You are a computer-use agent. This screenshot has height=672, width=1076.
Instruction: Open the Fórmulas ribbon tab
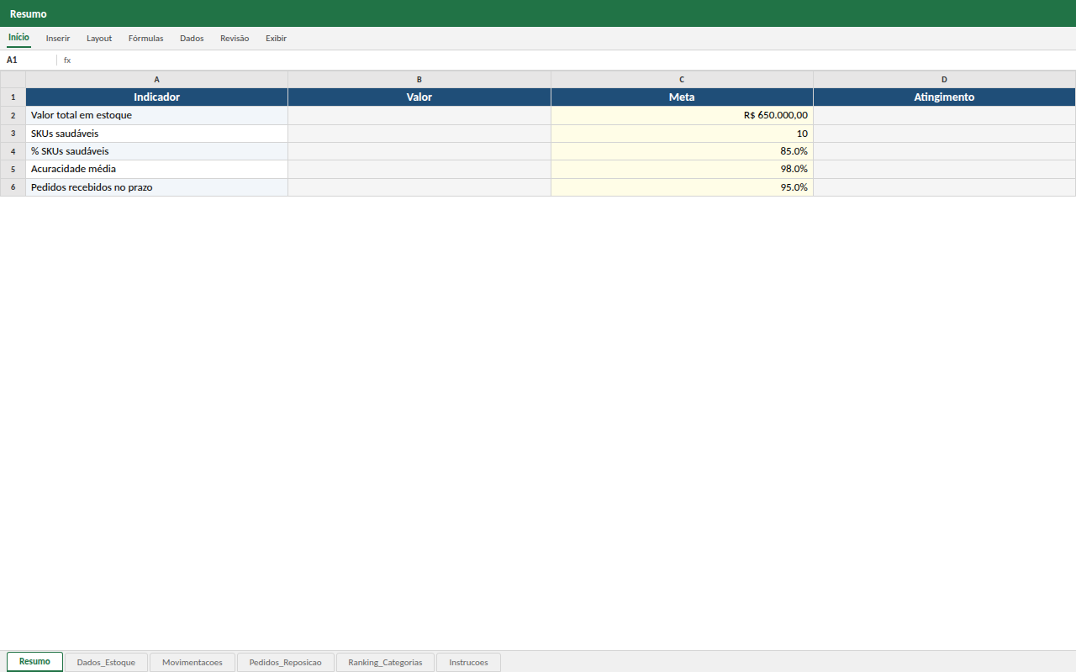[146, 39]
